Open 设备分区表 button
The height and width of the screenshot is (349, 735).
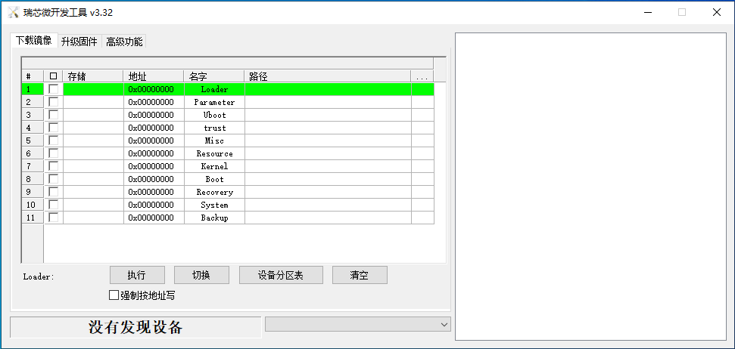281,275
